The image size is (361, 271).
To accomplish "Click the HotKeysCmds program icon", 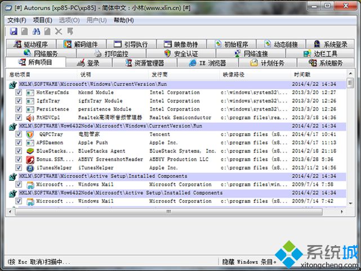I will coord(30,92).
